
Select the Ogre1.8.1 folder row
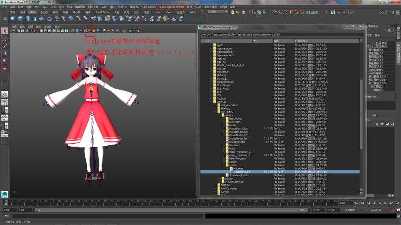280,79
